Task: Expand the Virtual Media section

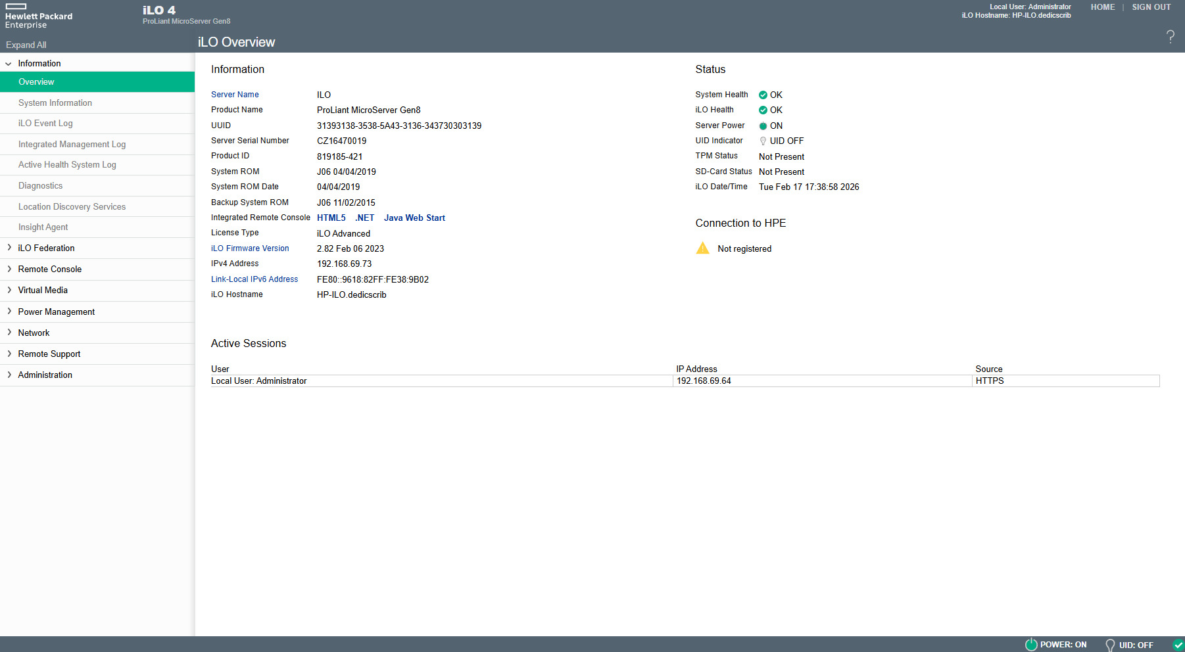Action: pyautogui.click(x=9, y=290)
